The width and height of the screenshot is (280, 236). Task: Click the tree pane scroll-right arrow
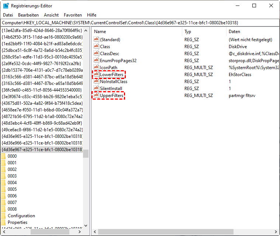pos(80,232)
